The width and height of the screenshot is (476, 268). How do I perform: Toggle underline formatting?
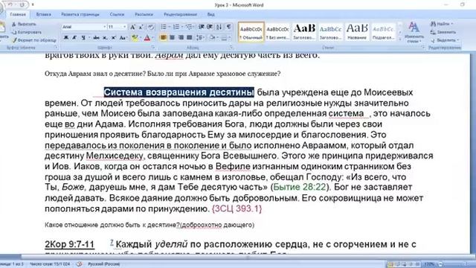pyautogui.click(x=83, y=38)
